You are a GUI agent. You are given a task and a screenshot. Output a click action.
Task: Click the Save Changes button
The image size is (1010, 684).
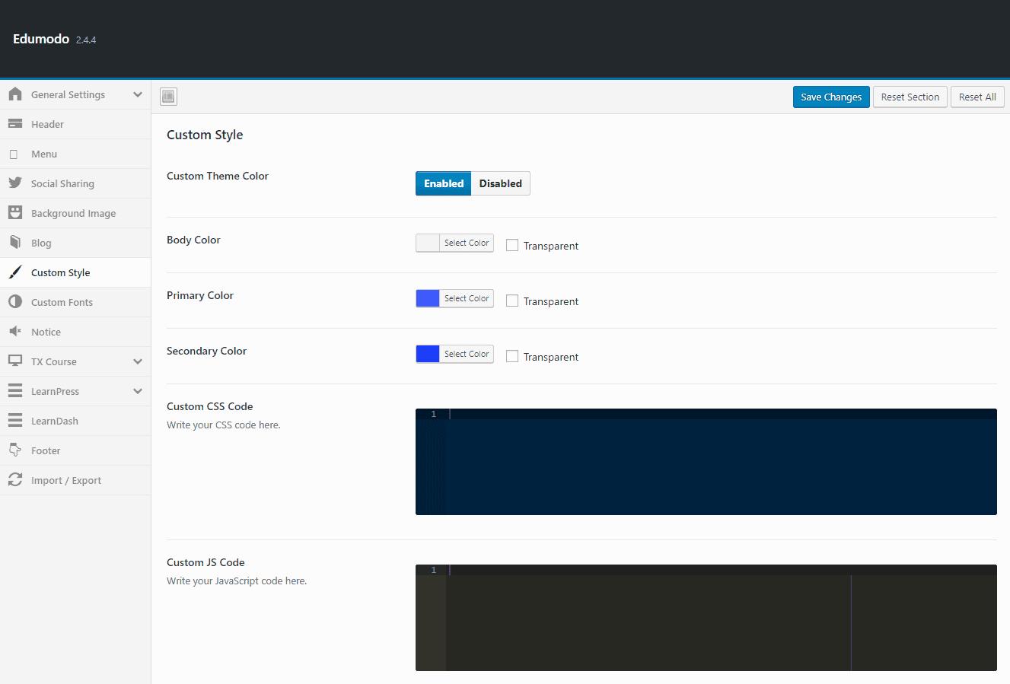(x=830, y=97)
